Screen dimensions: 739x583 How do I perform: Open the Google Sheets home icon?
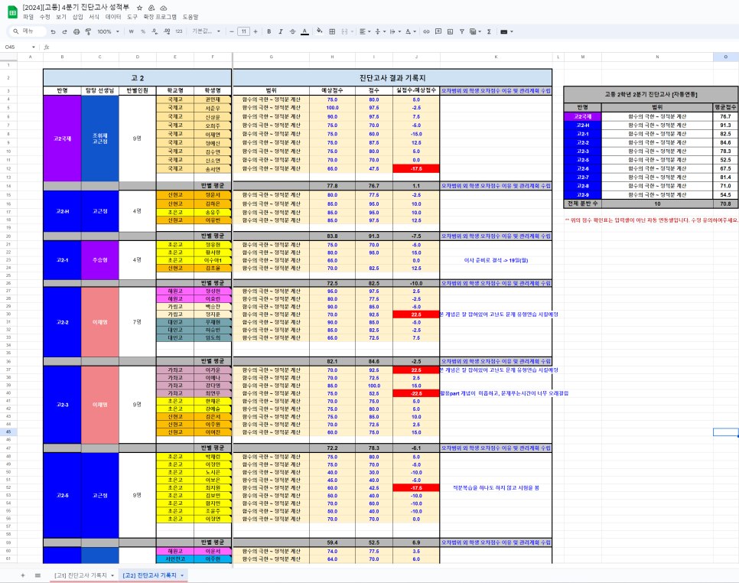[x=13, y=12]
